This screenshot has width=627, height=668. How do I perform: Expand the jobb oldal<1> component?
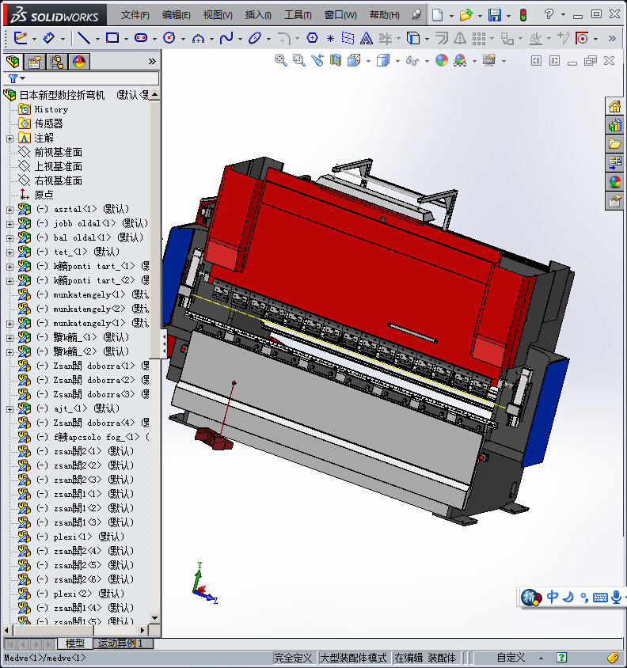tap(9, 224)
